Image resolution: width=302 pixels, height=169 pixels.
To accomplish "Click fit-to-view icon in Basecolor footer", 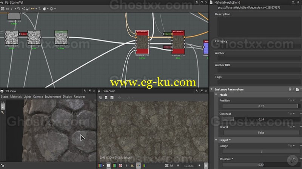I will (x=167, y=166).
